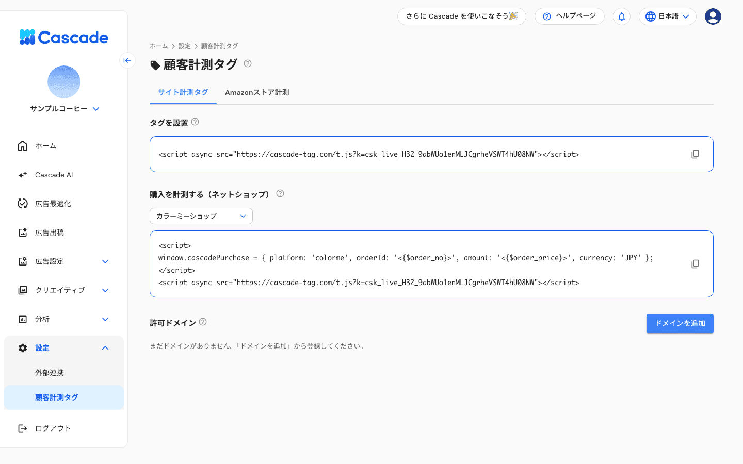Open the 日本語 language dropdown

668,16
